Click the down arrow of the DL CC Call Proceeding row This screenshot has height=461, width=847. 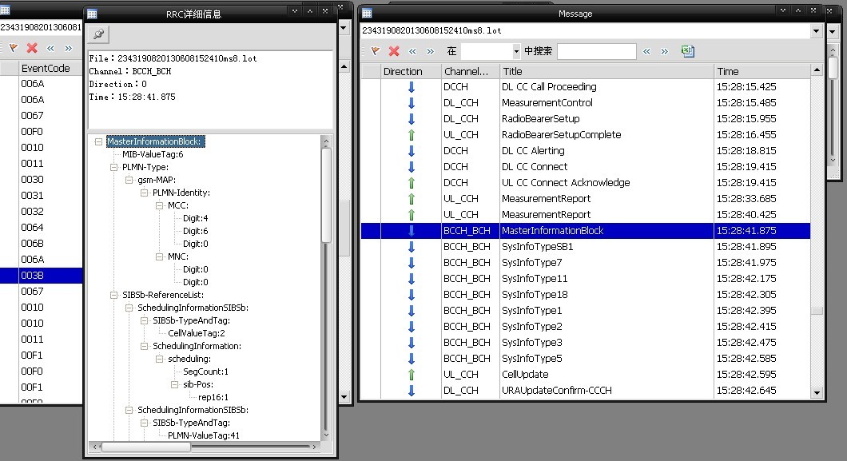pyautogui.click(x=411, y=87)
